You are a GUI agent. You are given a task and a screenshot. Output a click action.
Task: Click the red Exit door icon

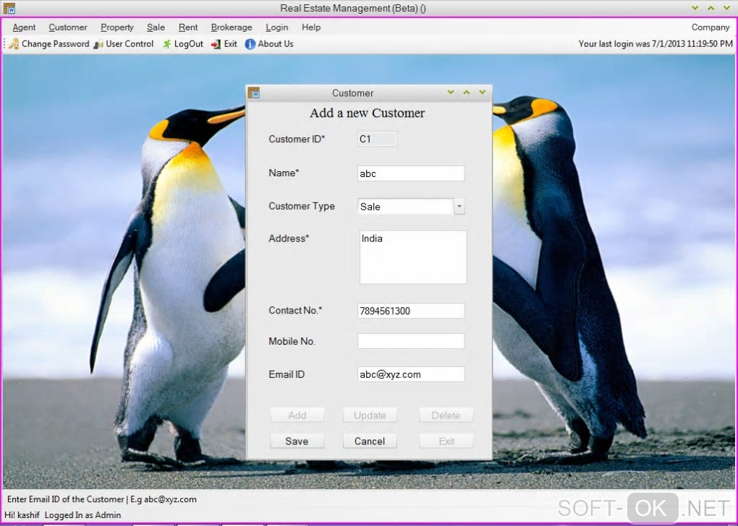coord(216,44)
